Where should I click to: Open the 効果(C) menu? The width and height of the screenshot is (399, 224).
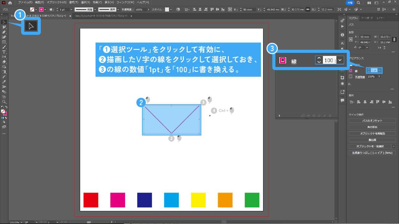click(x=97, y=2)
